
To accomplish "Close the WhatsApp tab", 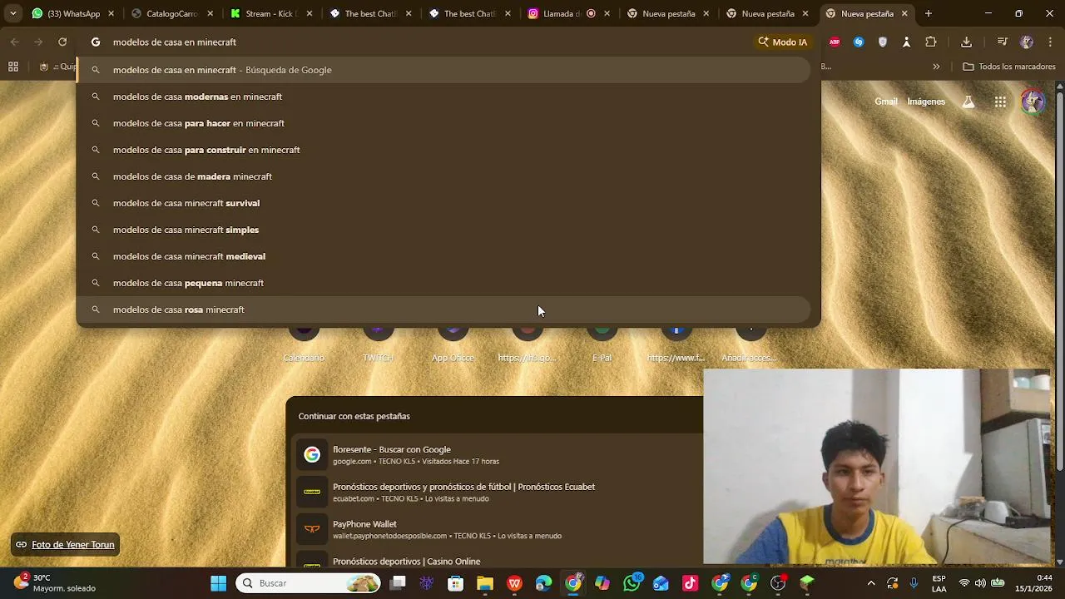I will point(111,13).
